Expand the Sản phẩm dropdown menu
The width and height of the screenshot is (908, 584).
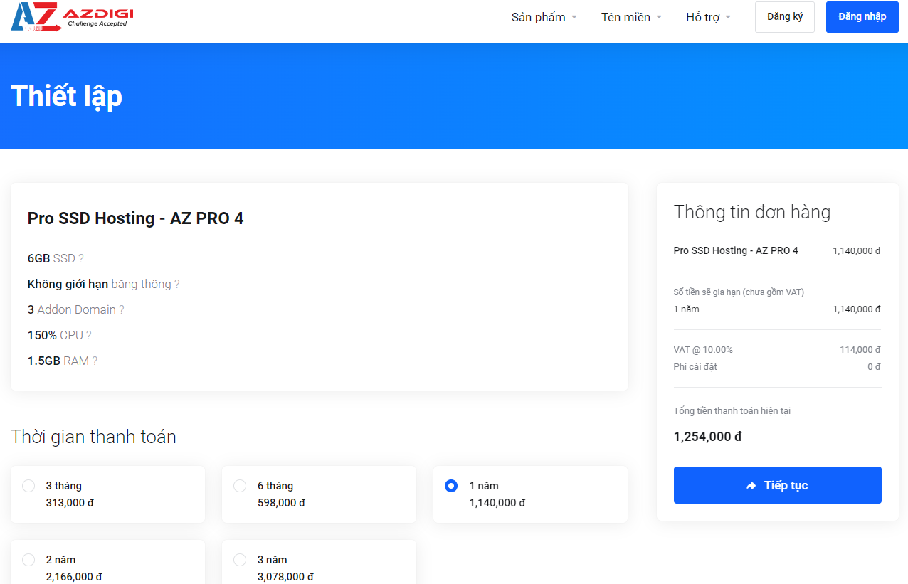coord(544,17)
